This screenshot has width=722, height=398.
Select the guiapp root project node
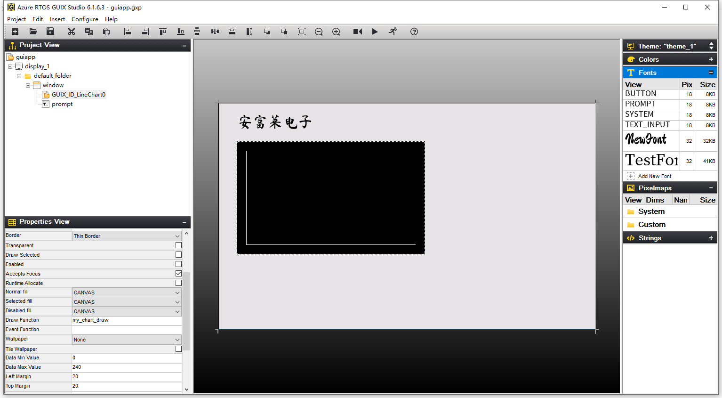point(25,57)
